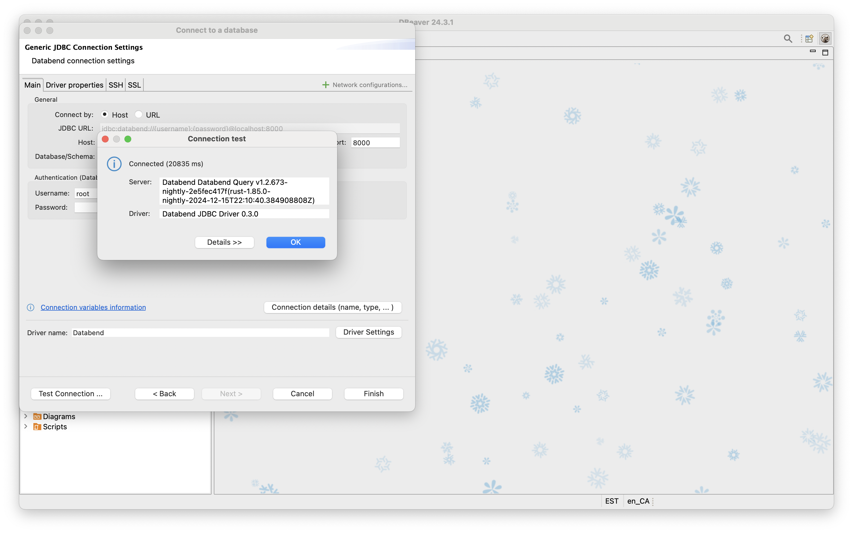Cancel the connection wizard
Viewport: 853px width, 533px height.
[302, 394]
